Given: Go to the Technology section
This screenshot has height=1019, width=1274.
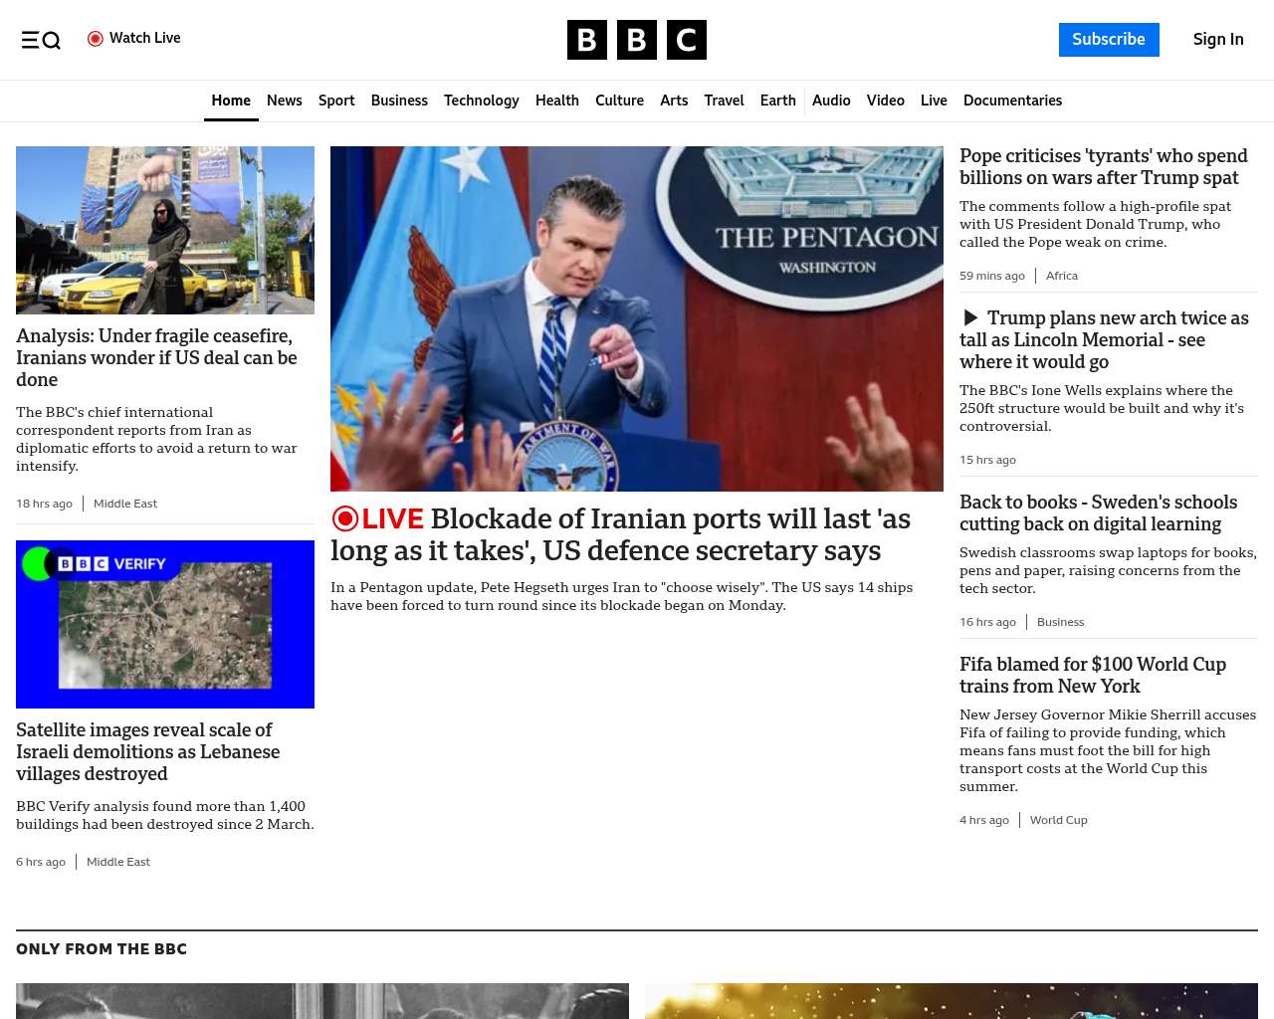Looking at the screenshot, I should tap(481, 101).
